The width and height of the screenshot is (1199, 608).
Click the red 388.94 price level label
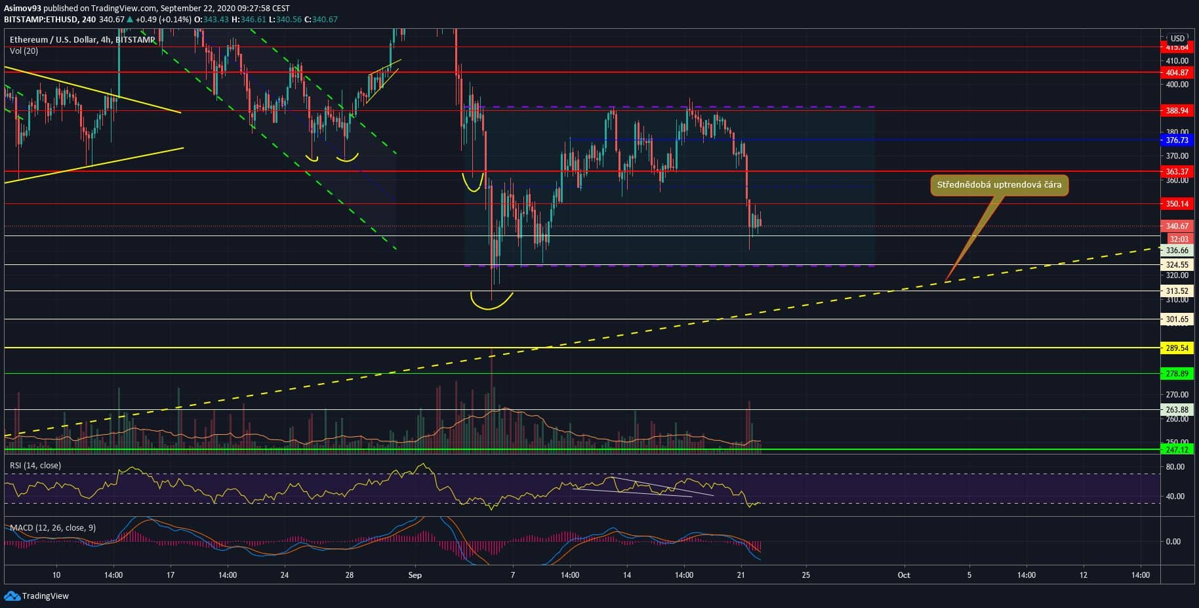pyautogui.click(x=1177, y=111)
